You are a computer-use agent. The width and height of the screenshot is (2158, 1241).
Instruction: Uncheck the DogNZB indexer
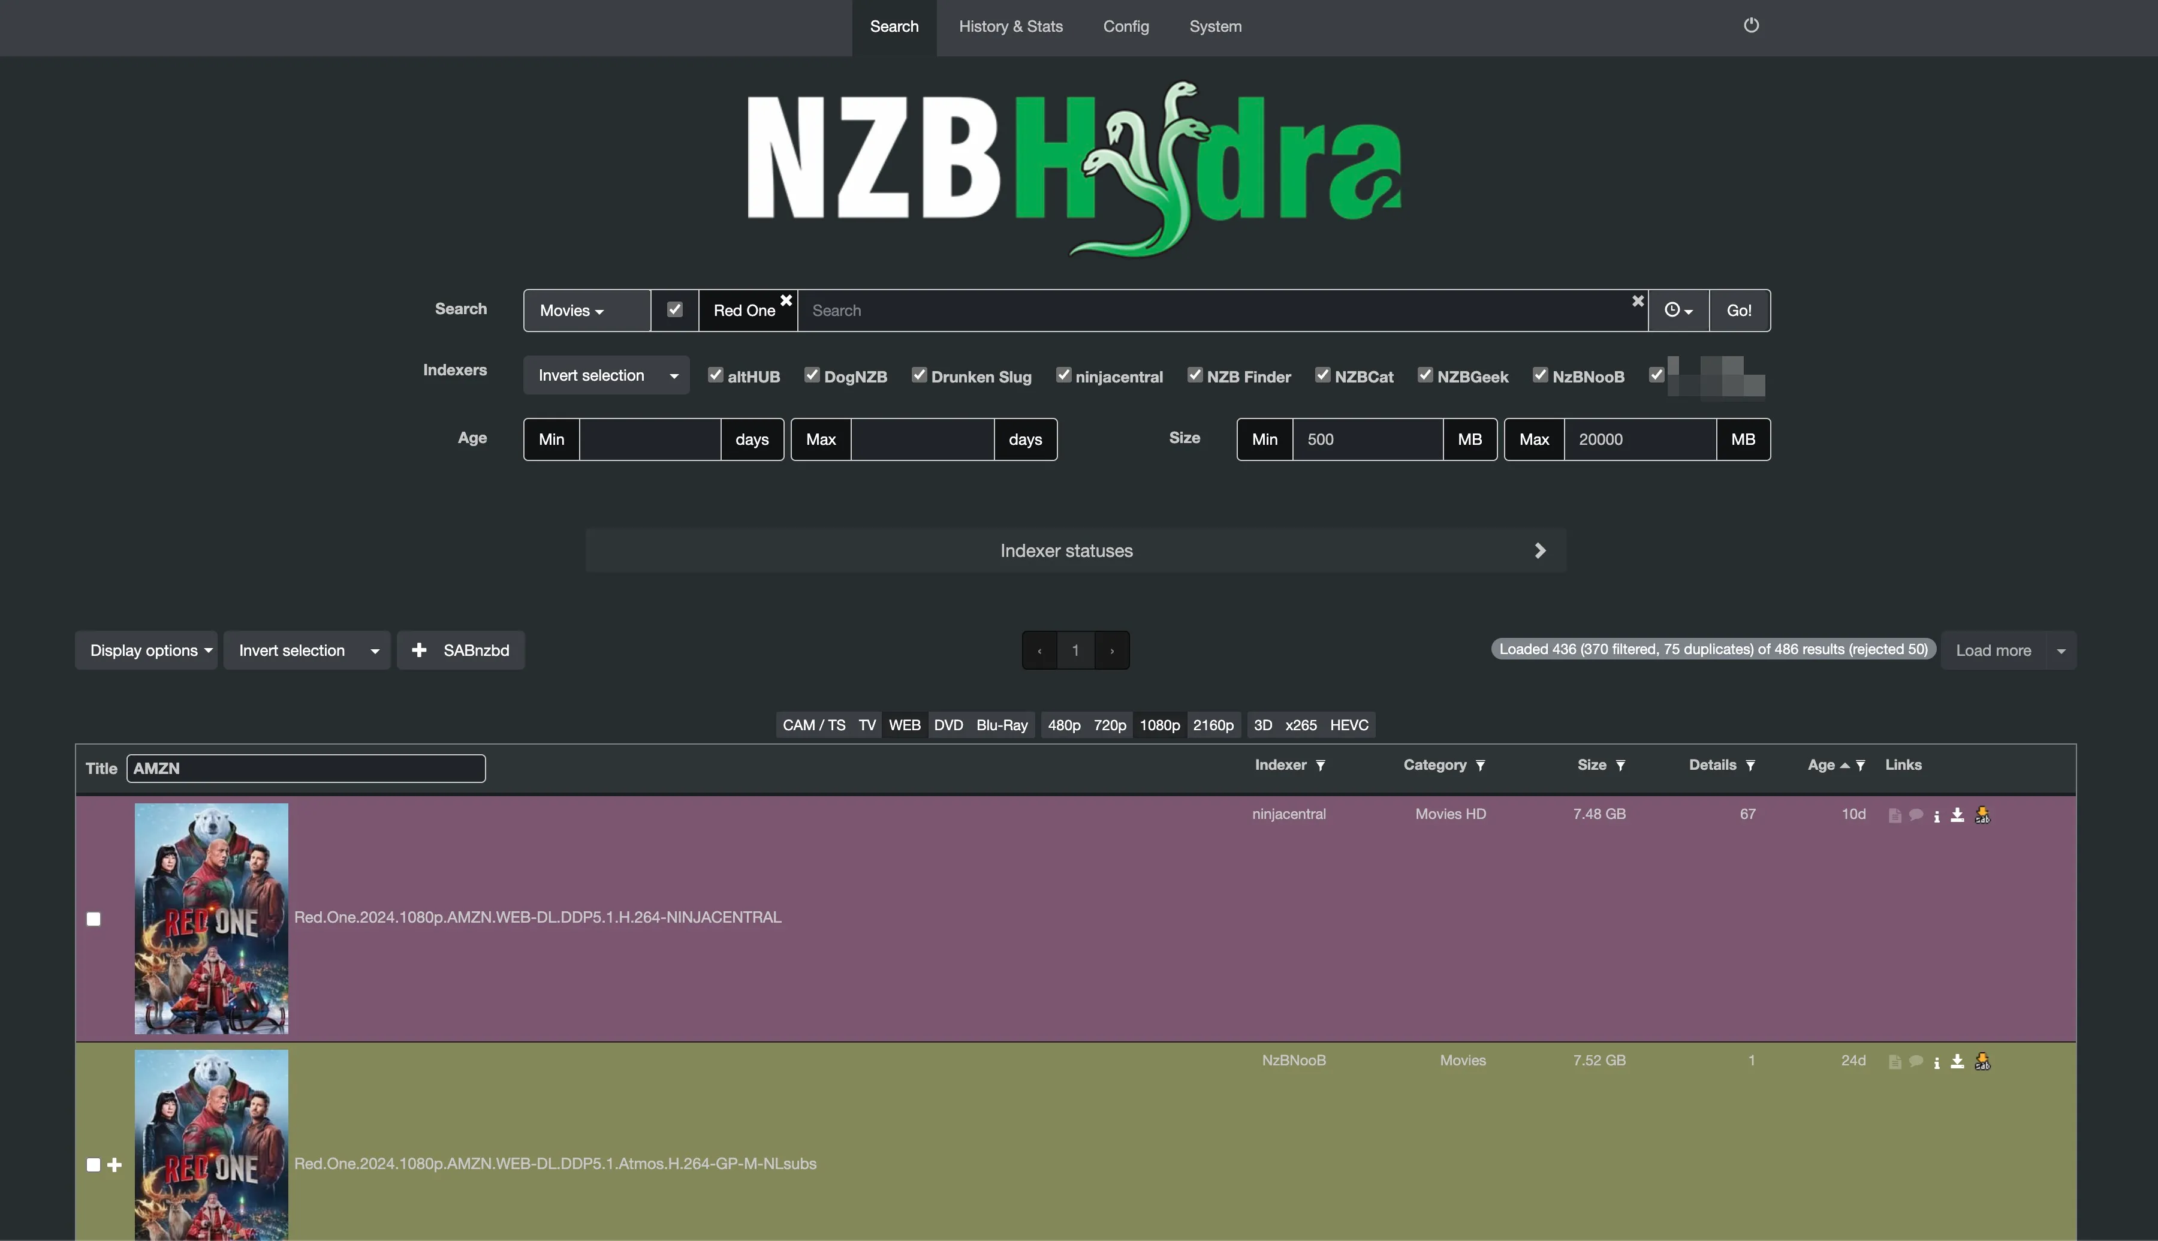pos(812,375)
